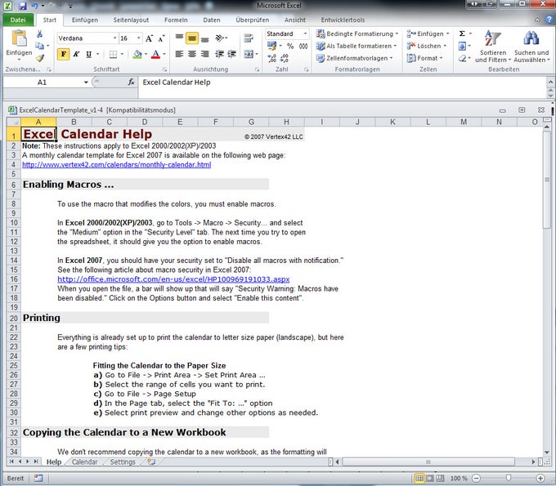Toggle bold F formatting
Image resolution: width=556 pixels, height=486 pixels.
pyautogui.click(x=64, y=54)
